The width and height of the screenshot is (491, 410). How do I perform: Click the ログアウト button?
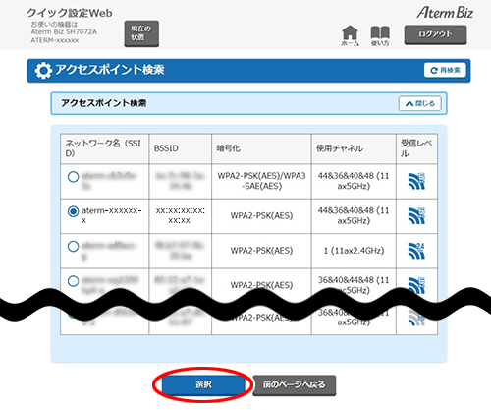pos(435,34)
